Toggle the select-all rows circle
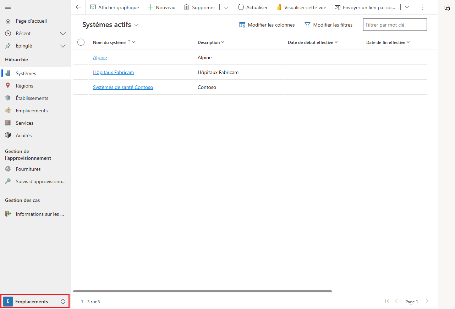Viewport: 455px width, 309px height. click(81, 42)
